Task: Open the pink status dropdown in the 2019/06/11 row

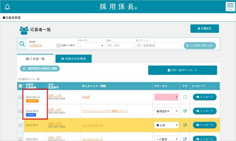Action: pos(166,97)
